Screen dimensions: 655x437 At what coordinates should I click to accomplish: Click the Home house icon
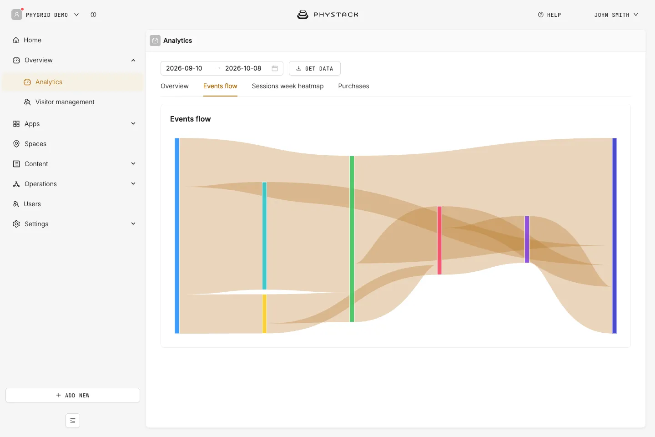pos(16,40)
